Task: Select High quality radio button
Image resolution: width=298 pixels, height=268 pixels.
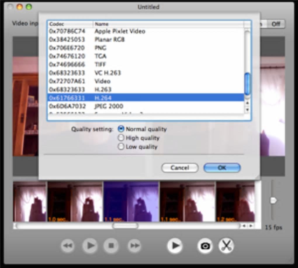Action: [121, 138]
